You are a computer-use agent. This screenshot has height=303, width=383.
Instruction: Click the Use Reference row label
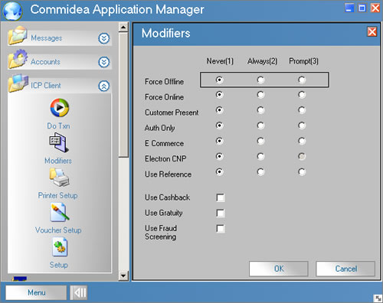(x=168, y=174)
